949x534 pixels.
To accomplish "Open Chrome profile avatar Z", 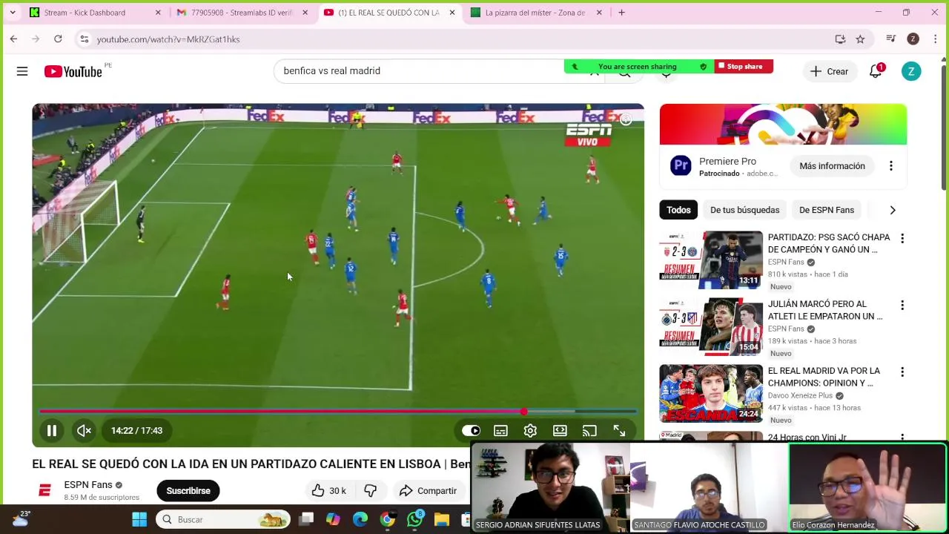I will point(913,39).
